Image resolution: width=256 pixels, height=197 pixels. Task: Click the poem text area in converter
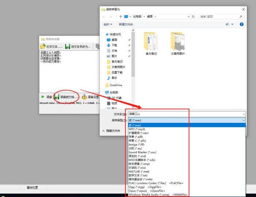pos(69,72)
